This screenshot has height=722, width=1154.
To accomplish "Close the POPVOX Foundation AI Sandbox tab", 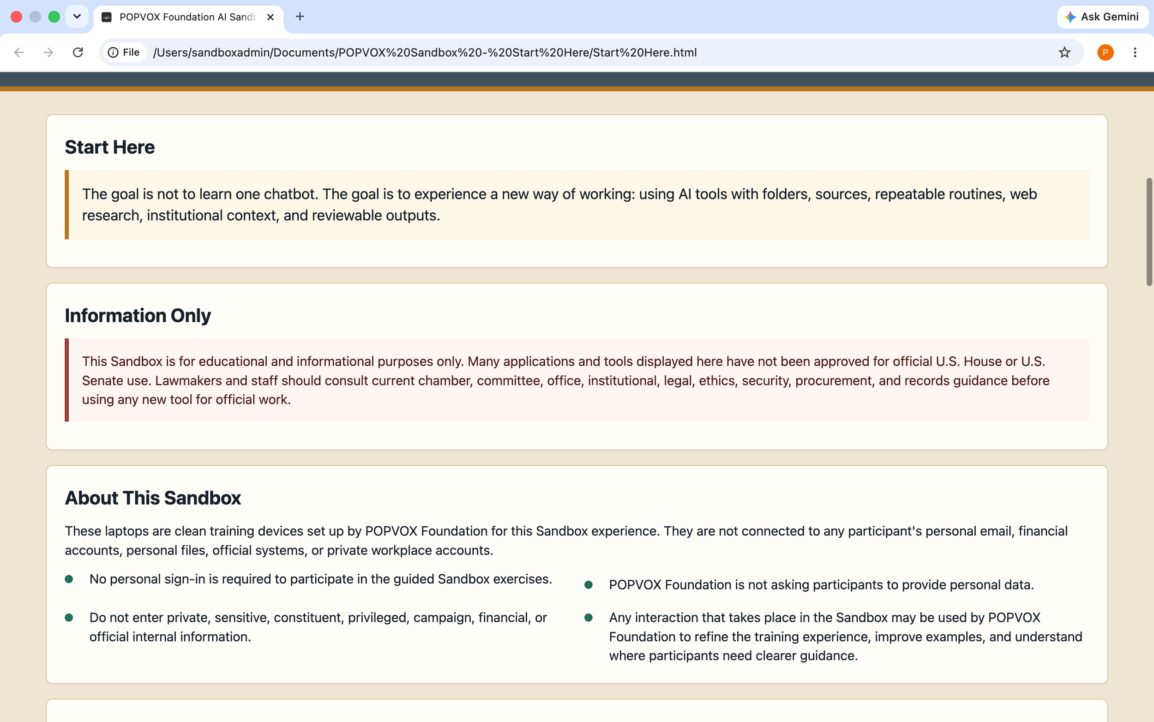I will pyautogui.click(x=270, y=17).
